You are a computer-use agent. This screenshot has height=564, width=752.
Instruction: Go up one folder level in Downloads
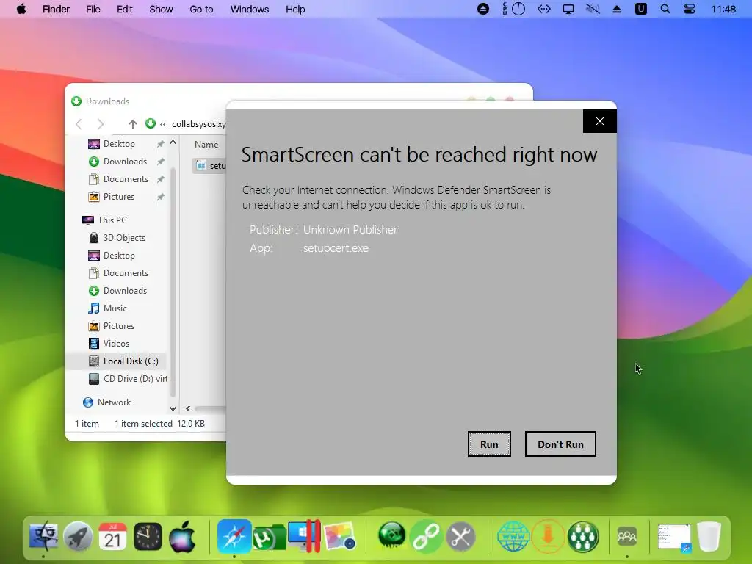(133, 124)
